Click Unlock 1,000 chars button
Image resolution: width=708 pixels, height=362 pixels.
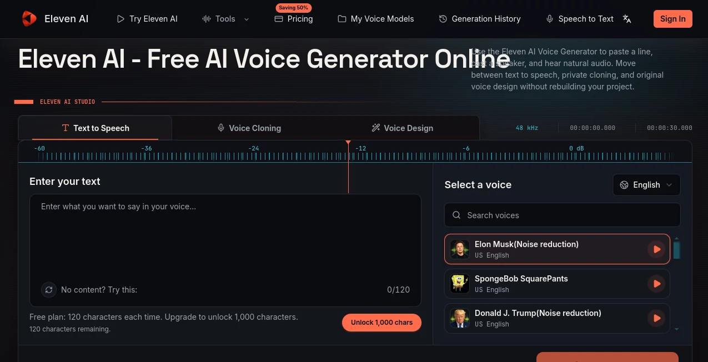tap(381, 323)
